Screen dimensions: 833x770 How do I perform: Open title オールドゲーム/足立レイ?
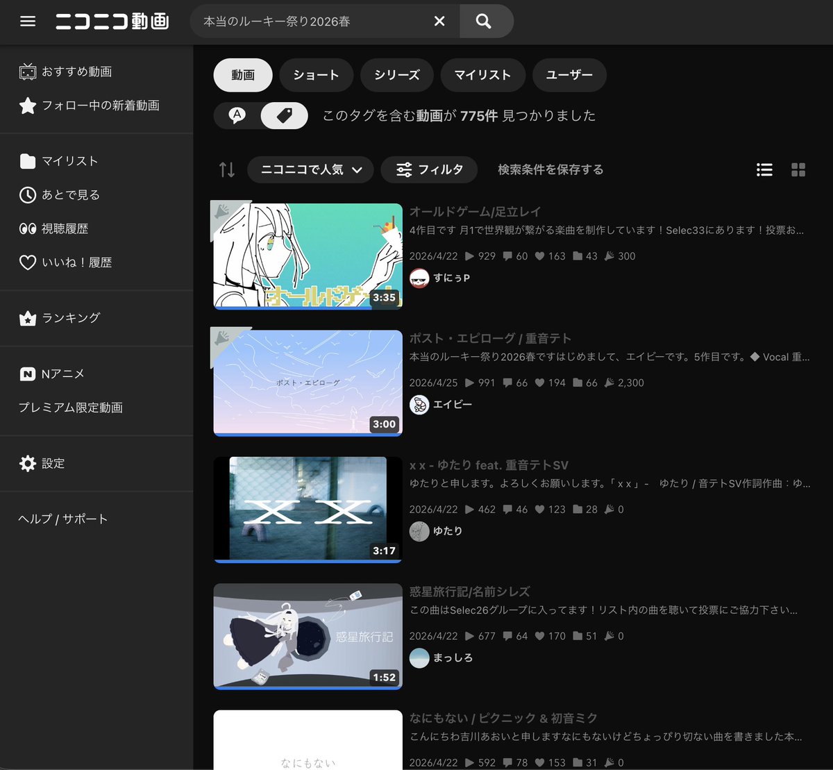(475, 212)
